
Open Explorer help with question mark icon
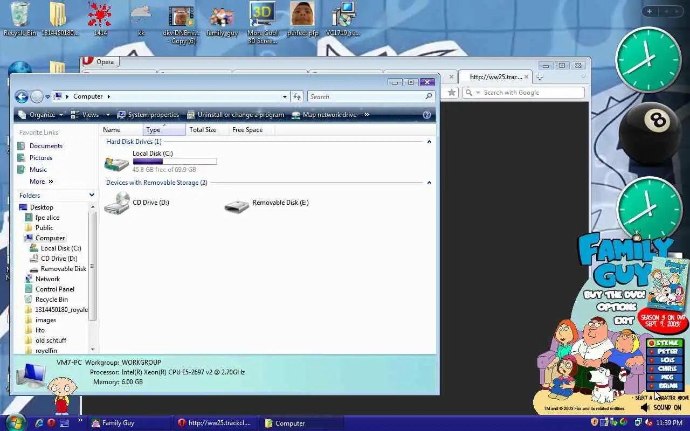click(x=427, y=115)
